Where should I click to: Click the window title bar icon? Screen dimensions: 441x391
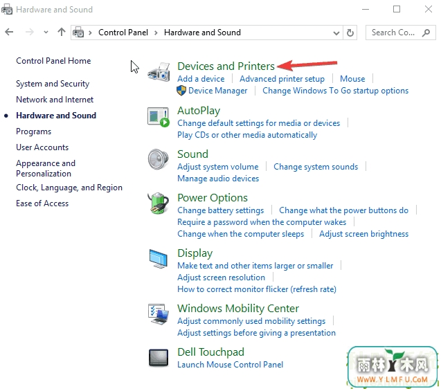(x=7, y=10)
